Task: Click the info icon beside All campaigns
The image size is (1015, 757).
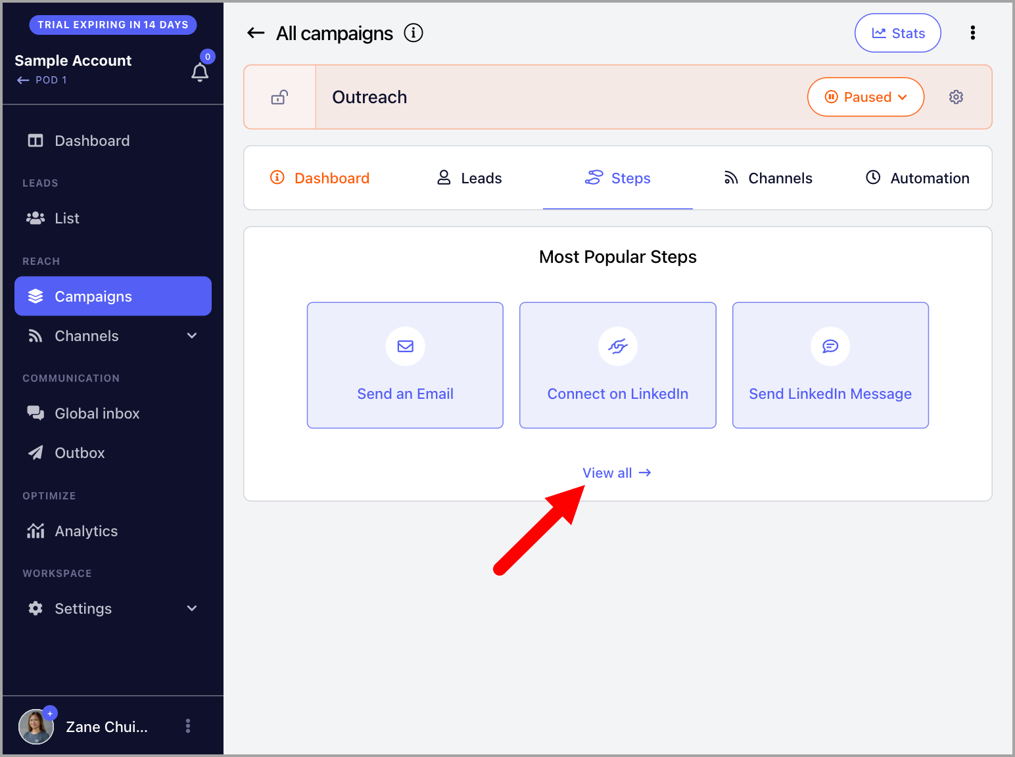Action: pos(413,33)
